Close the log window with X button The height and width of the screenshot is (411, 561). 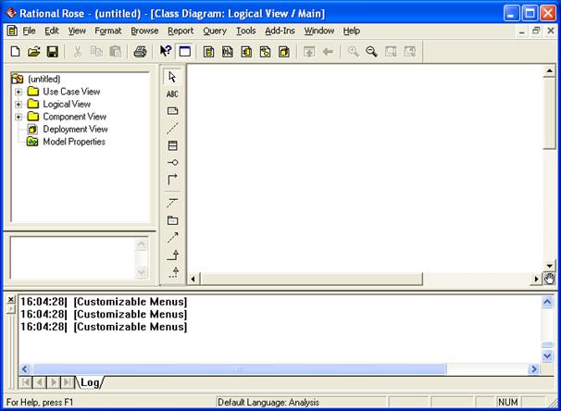(x=11, y=299)
